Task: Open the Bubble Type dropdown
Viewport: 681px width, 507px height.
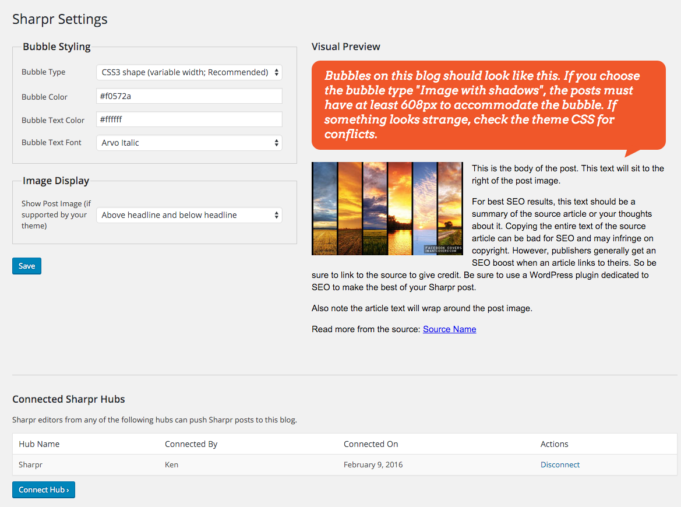Action: click(x=189, y=72)
